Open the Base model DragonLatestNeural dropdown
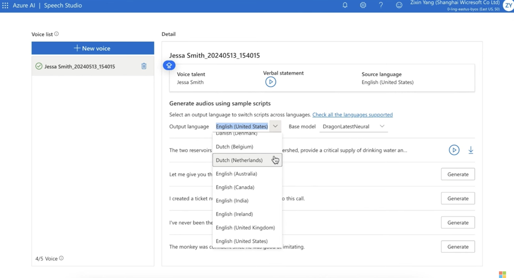Image resolution: width=514 pixels, height=278 pixels. 353,127
